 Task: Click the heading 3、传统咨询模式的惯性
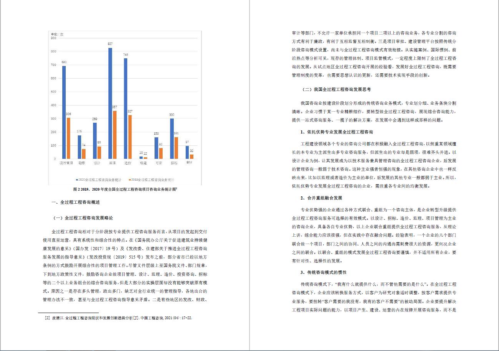[324, 272]
